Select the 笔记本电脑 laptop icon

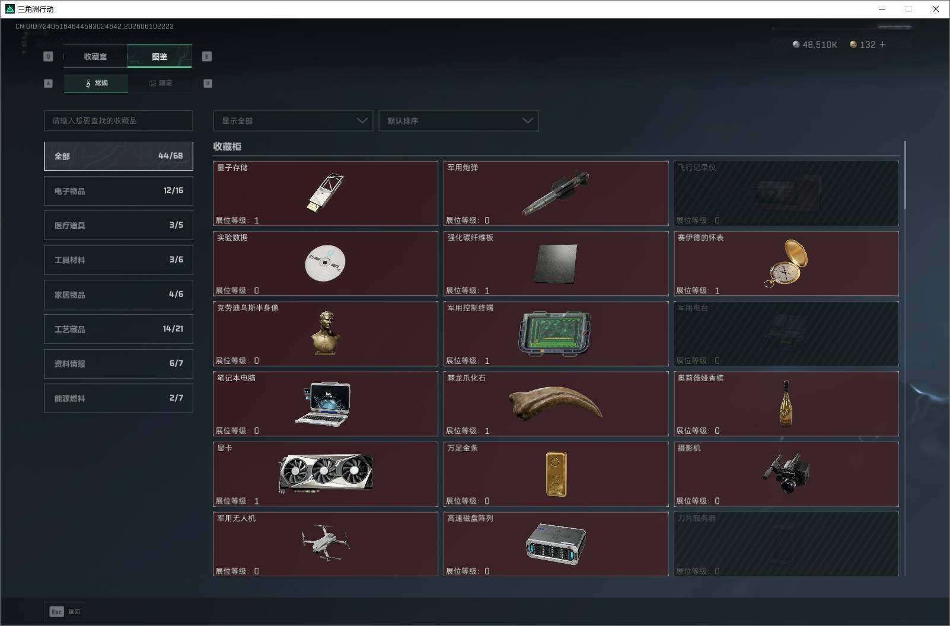click(323, 403)
